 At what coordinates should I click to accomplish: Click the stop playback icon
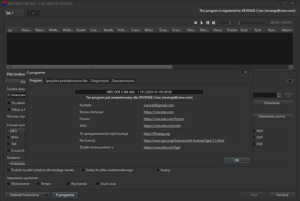click(x=195, y=22)
